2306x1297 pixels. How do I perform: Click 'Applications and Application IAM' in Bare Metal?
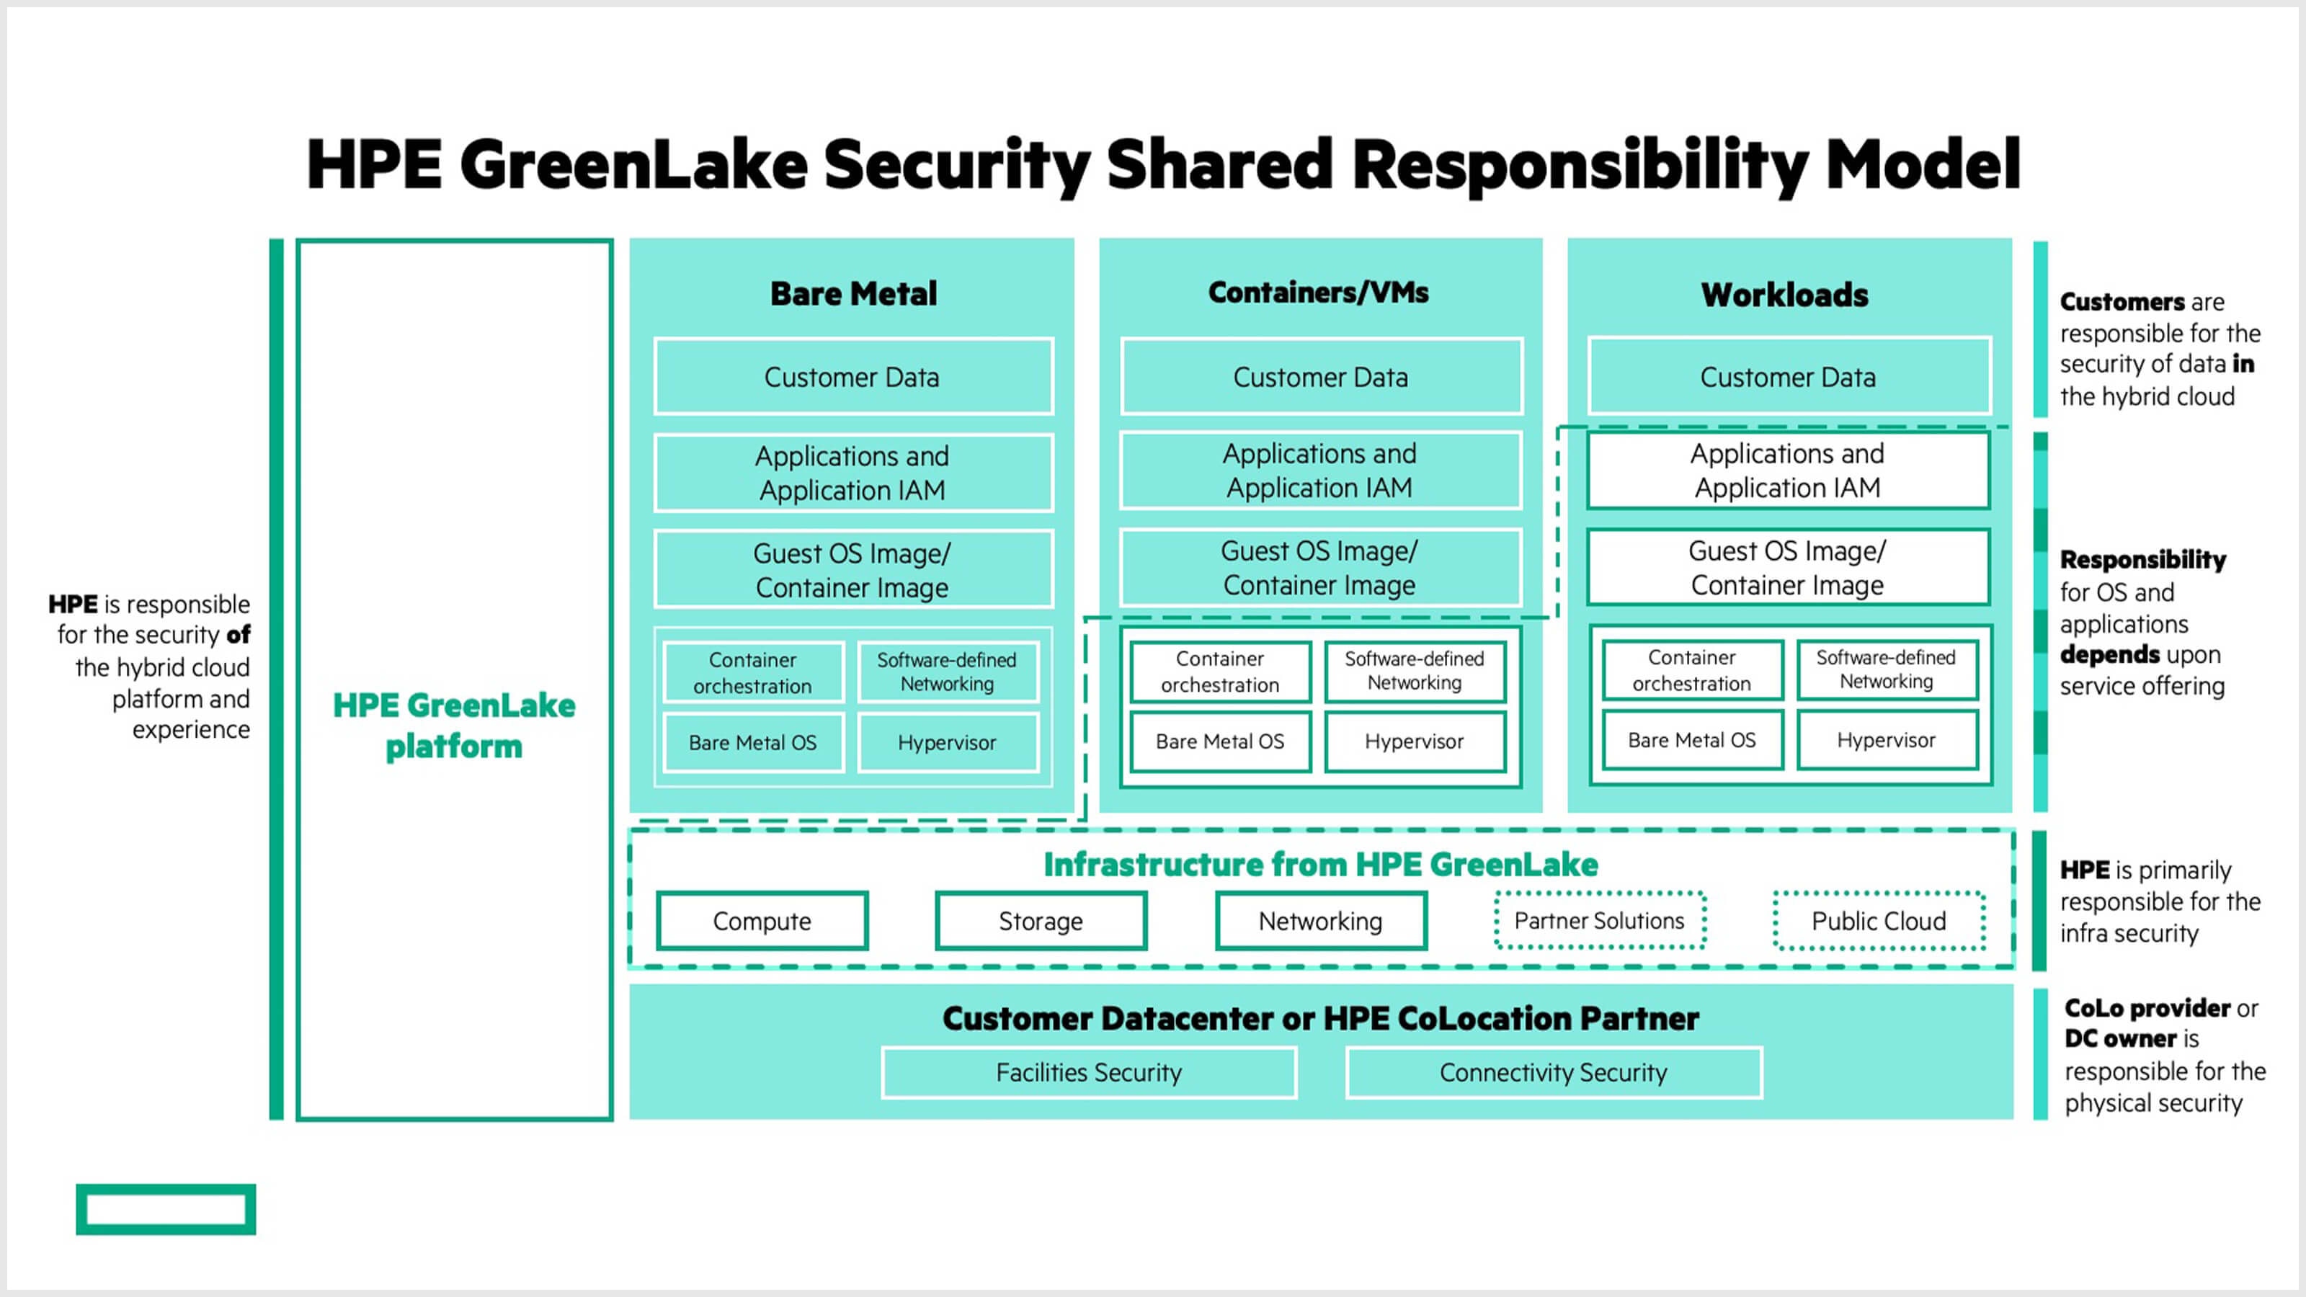tap(853, 473)
